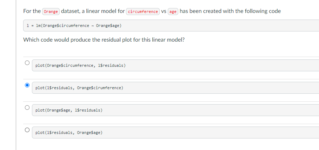This screenshot has width=319, height=150.
Task: Click the red 'Orange' code tag
Action: pos(51,12)
